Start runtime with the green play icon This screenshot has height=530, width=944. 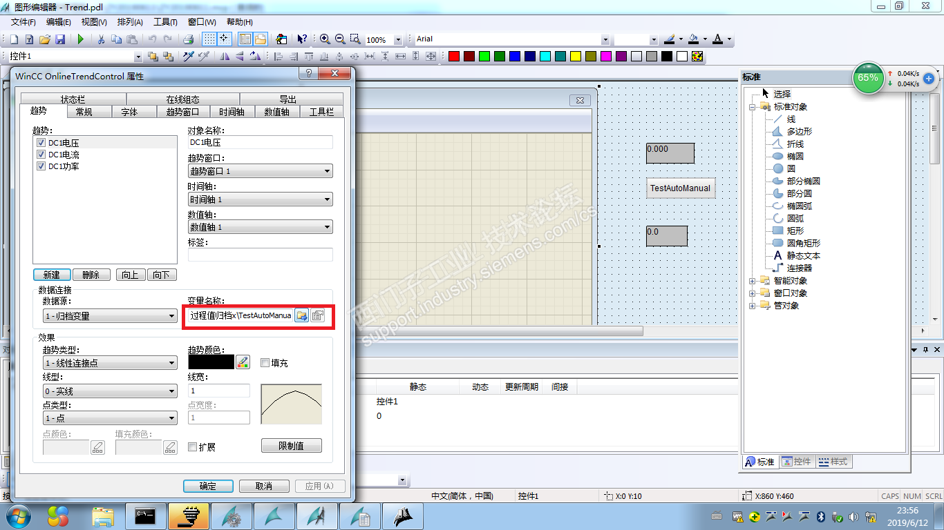(x=81, y=39)
